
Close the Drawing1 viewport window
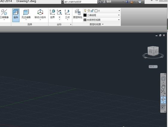(164, 35)
